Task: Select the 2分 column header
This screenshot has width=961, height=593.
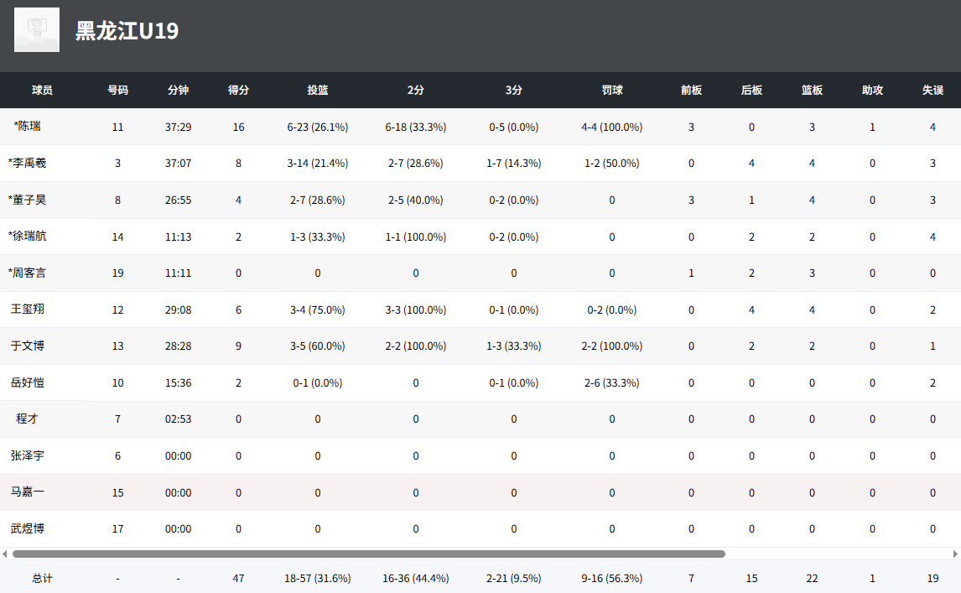Action: point(416,90)
